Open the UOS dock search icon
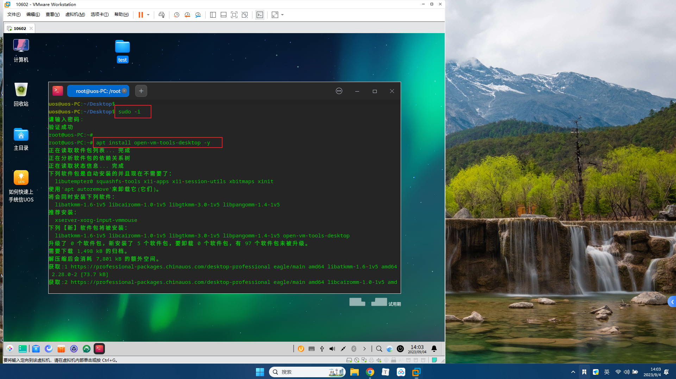Screen dimensions: 676x379 (379, 349)
